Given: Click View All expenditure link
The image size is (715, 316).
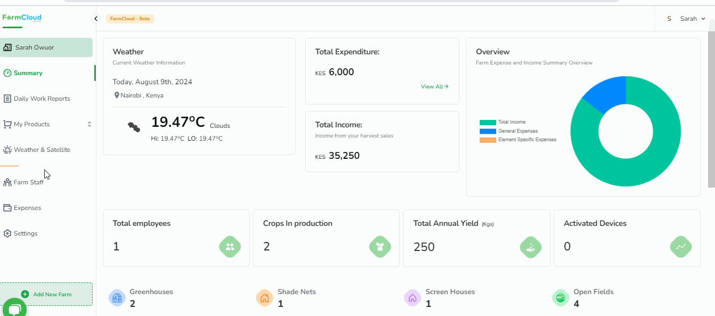Looking at the screenshot, I should [434, 86].
